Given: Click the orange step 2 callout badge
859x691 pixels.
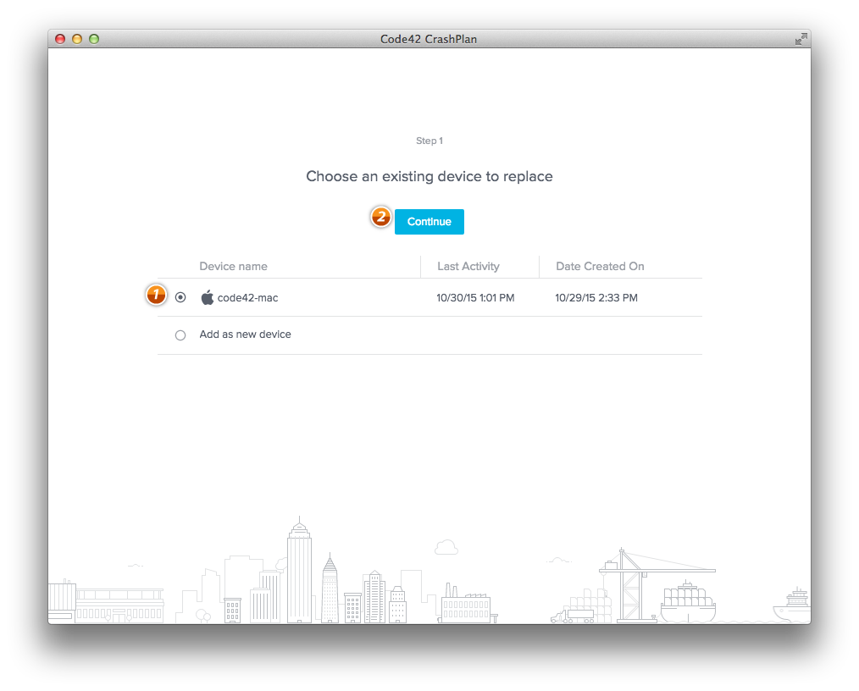Looking at the screenshot, I should pos(381,218).
